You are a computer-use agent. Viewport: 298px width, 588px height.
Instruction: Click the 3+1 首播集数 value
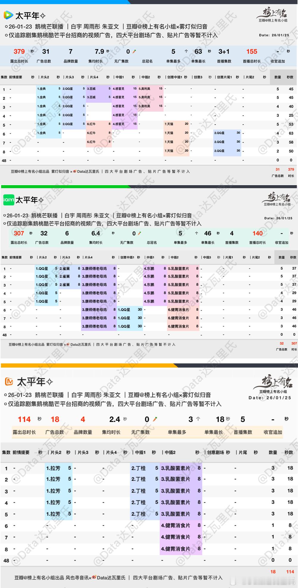tap(224, 51)
